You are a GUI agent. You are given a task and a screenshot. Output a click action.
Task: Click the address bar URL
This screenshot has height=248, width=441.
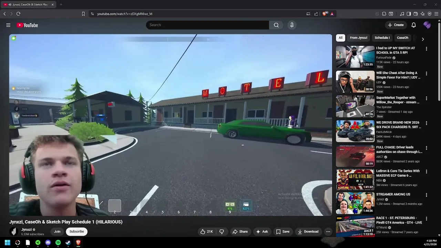pyautogui.click(x=125, y=14)
